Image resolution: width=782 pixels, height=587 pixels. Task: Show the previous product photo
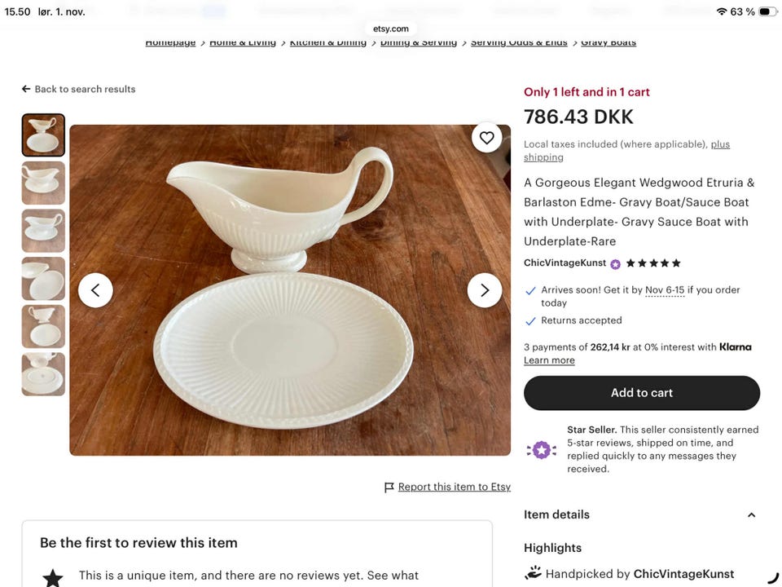95,289
